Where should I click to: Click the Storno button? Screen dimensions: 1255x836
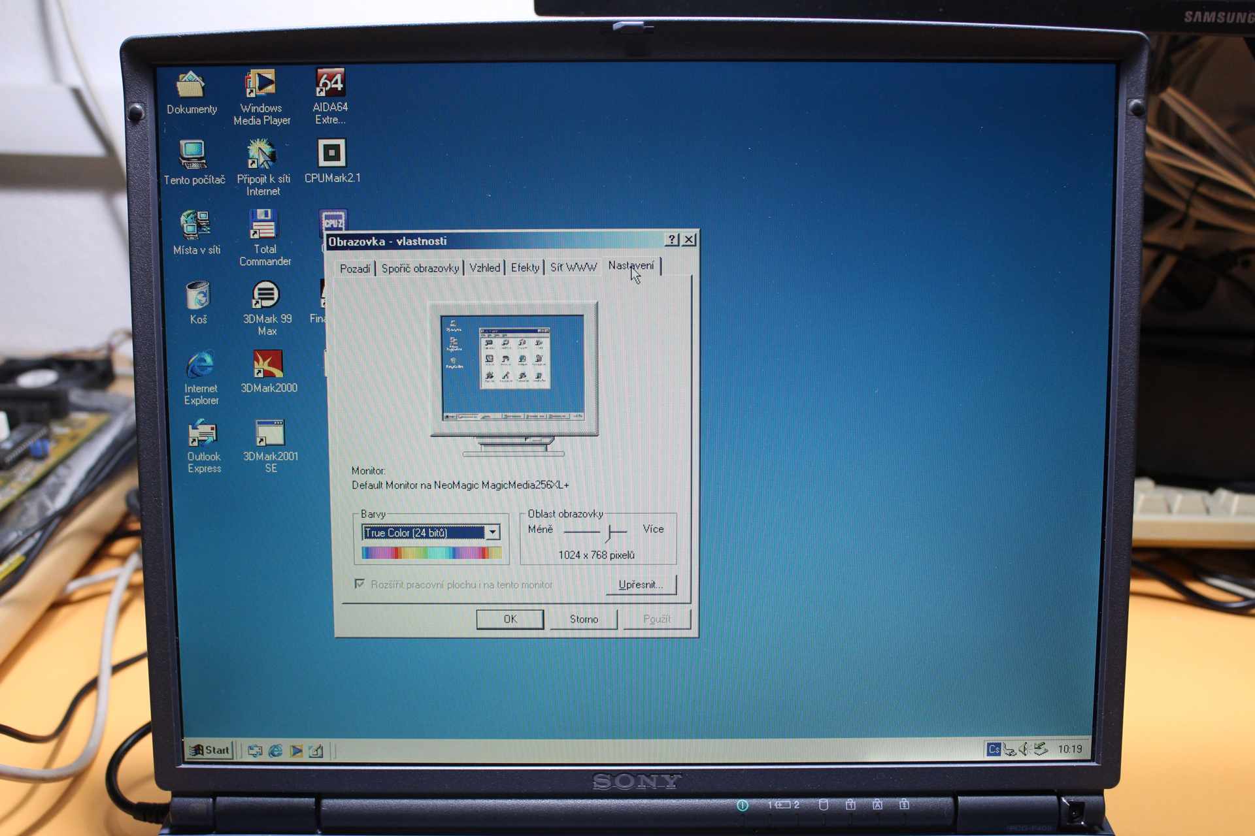584,619
